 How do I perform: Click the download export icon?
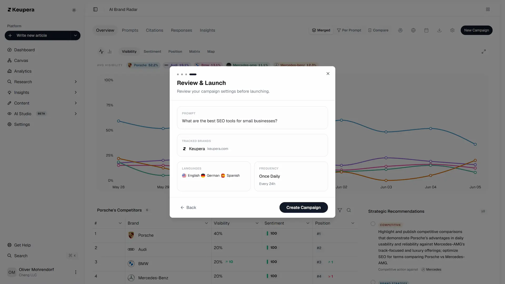[439, 30]
